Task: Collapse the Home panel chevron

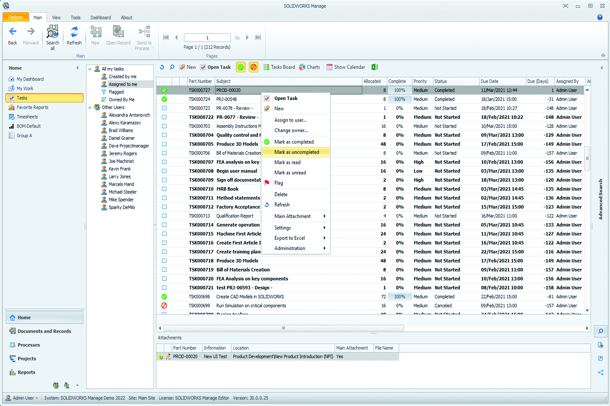Action: tap(78, 68)
